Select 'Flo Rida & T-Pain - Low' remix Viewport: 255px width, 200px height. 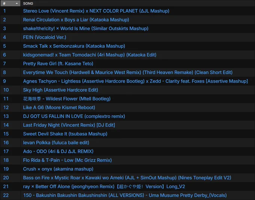click(x=67, y=160)
